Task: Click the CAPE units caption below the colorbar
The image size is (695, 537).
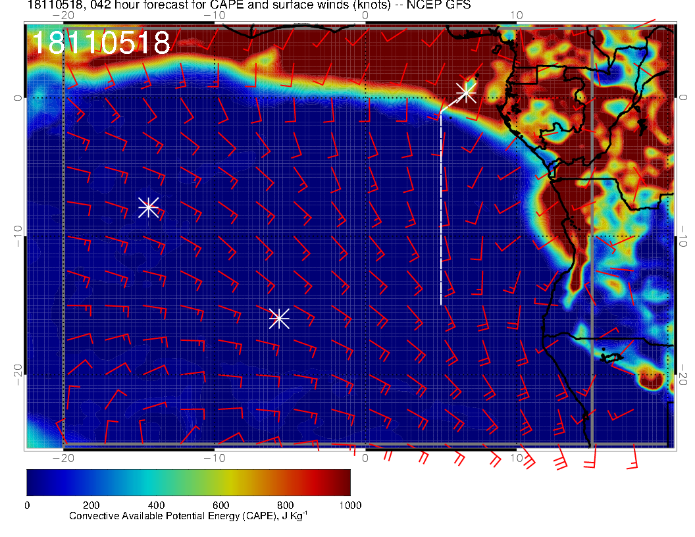Action: coord(188,517)
